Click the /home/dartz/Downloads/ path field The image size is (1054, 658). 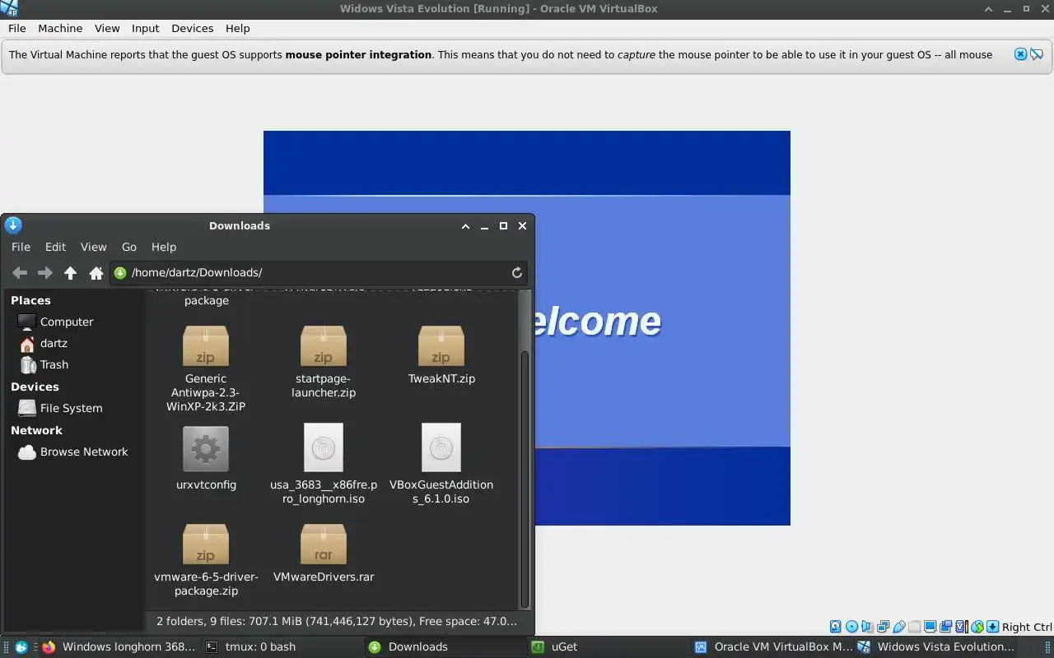coord(319,273)
